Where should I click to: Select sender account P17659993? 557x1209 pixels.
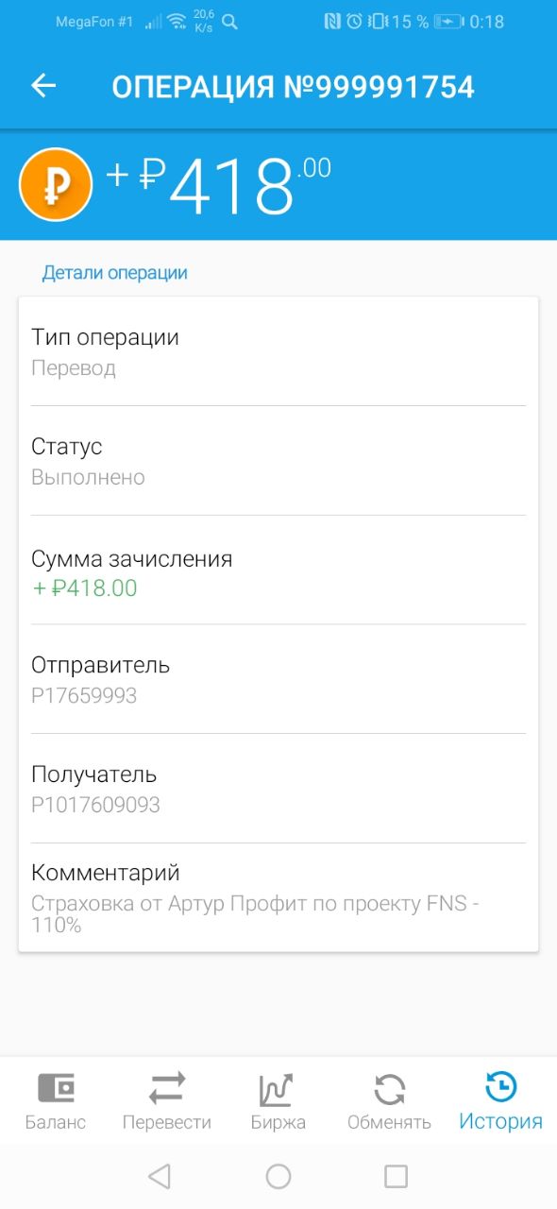click(84, 696)
